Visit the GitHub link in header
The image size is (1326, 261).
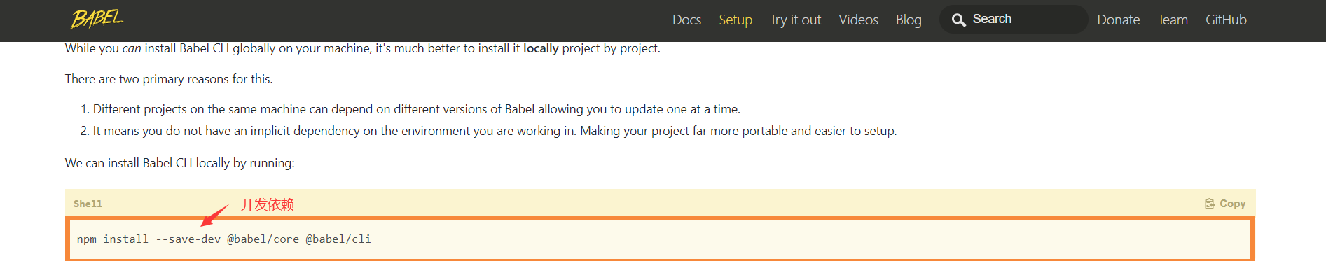1226,20
